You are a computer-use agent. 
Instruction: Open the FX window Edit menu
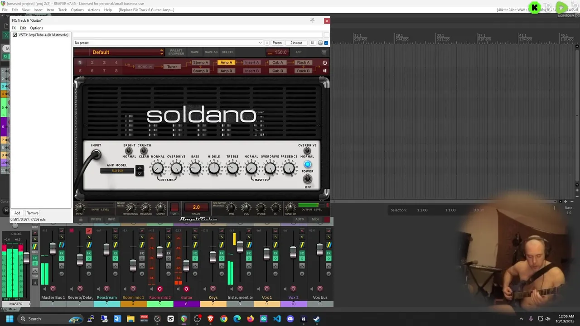pyautogui.click(x=23, y=28)
